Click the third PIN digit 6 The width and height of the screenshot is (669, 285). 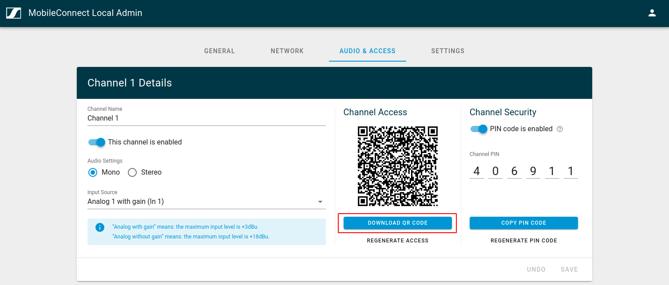point(515,172)
